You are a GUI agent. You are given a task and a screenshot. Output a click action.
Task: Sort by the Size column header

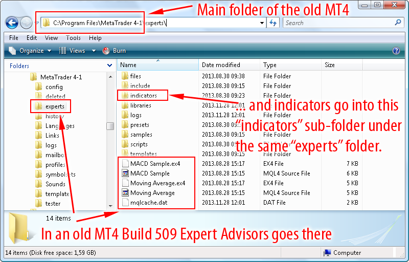pos(342,64)
